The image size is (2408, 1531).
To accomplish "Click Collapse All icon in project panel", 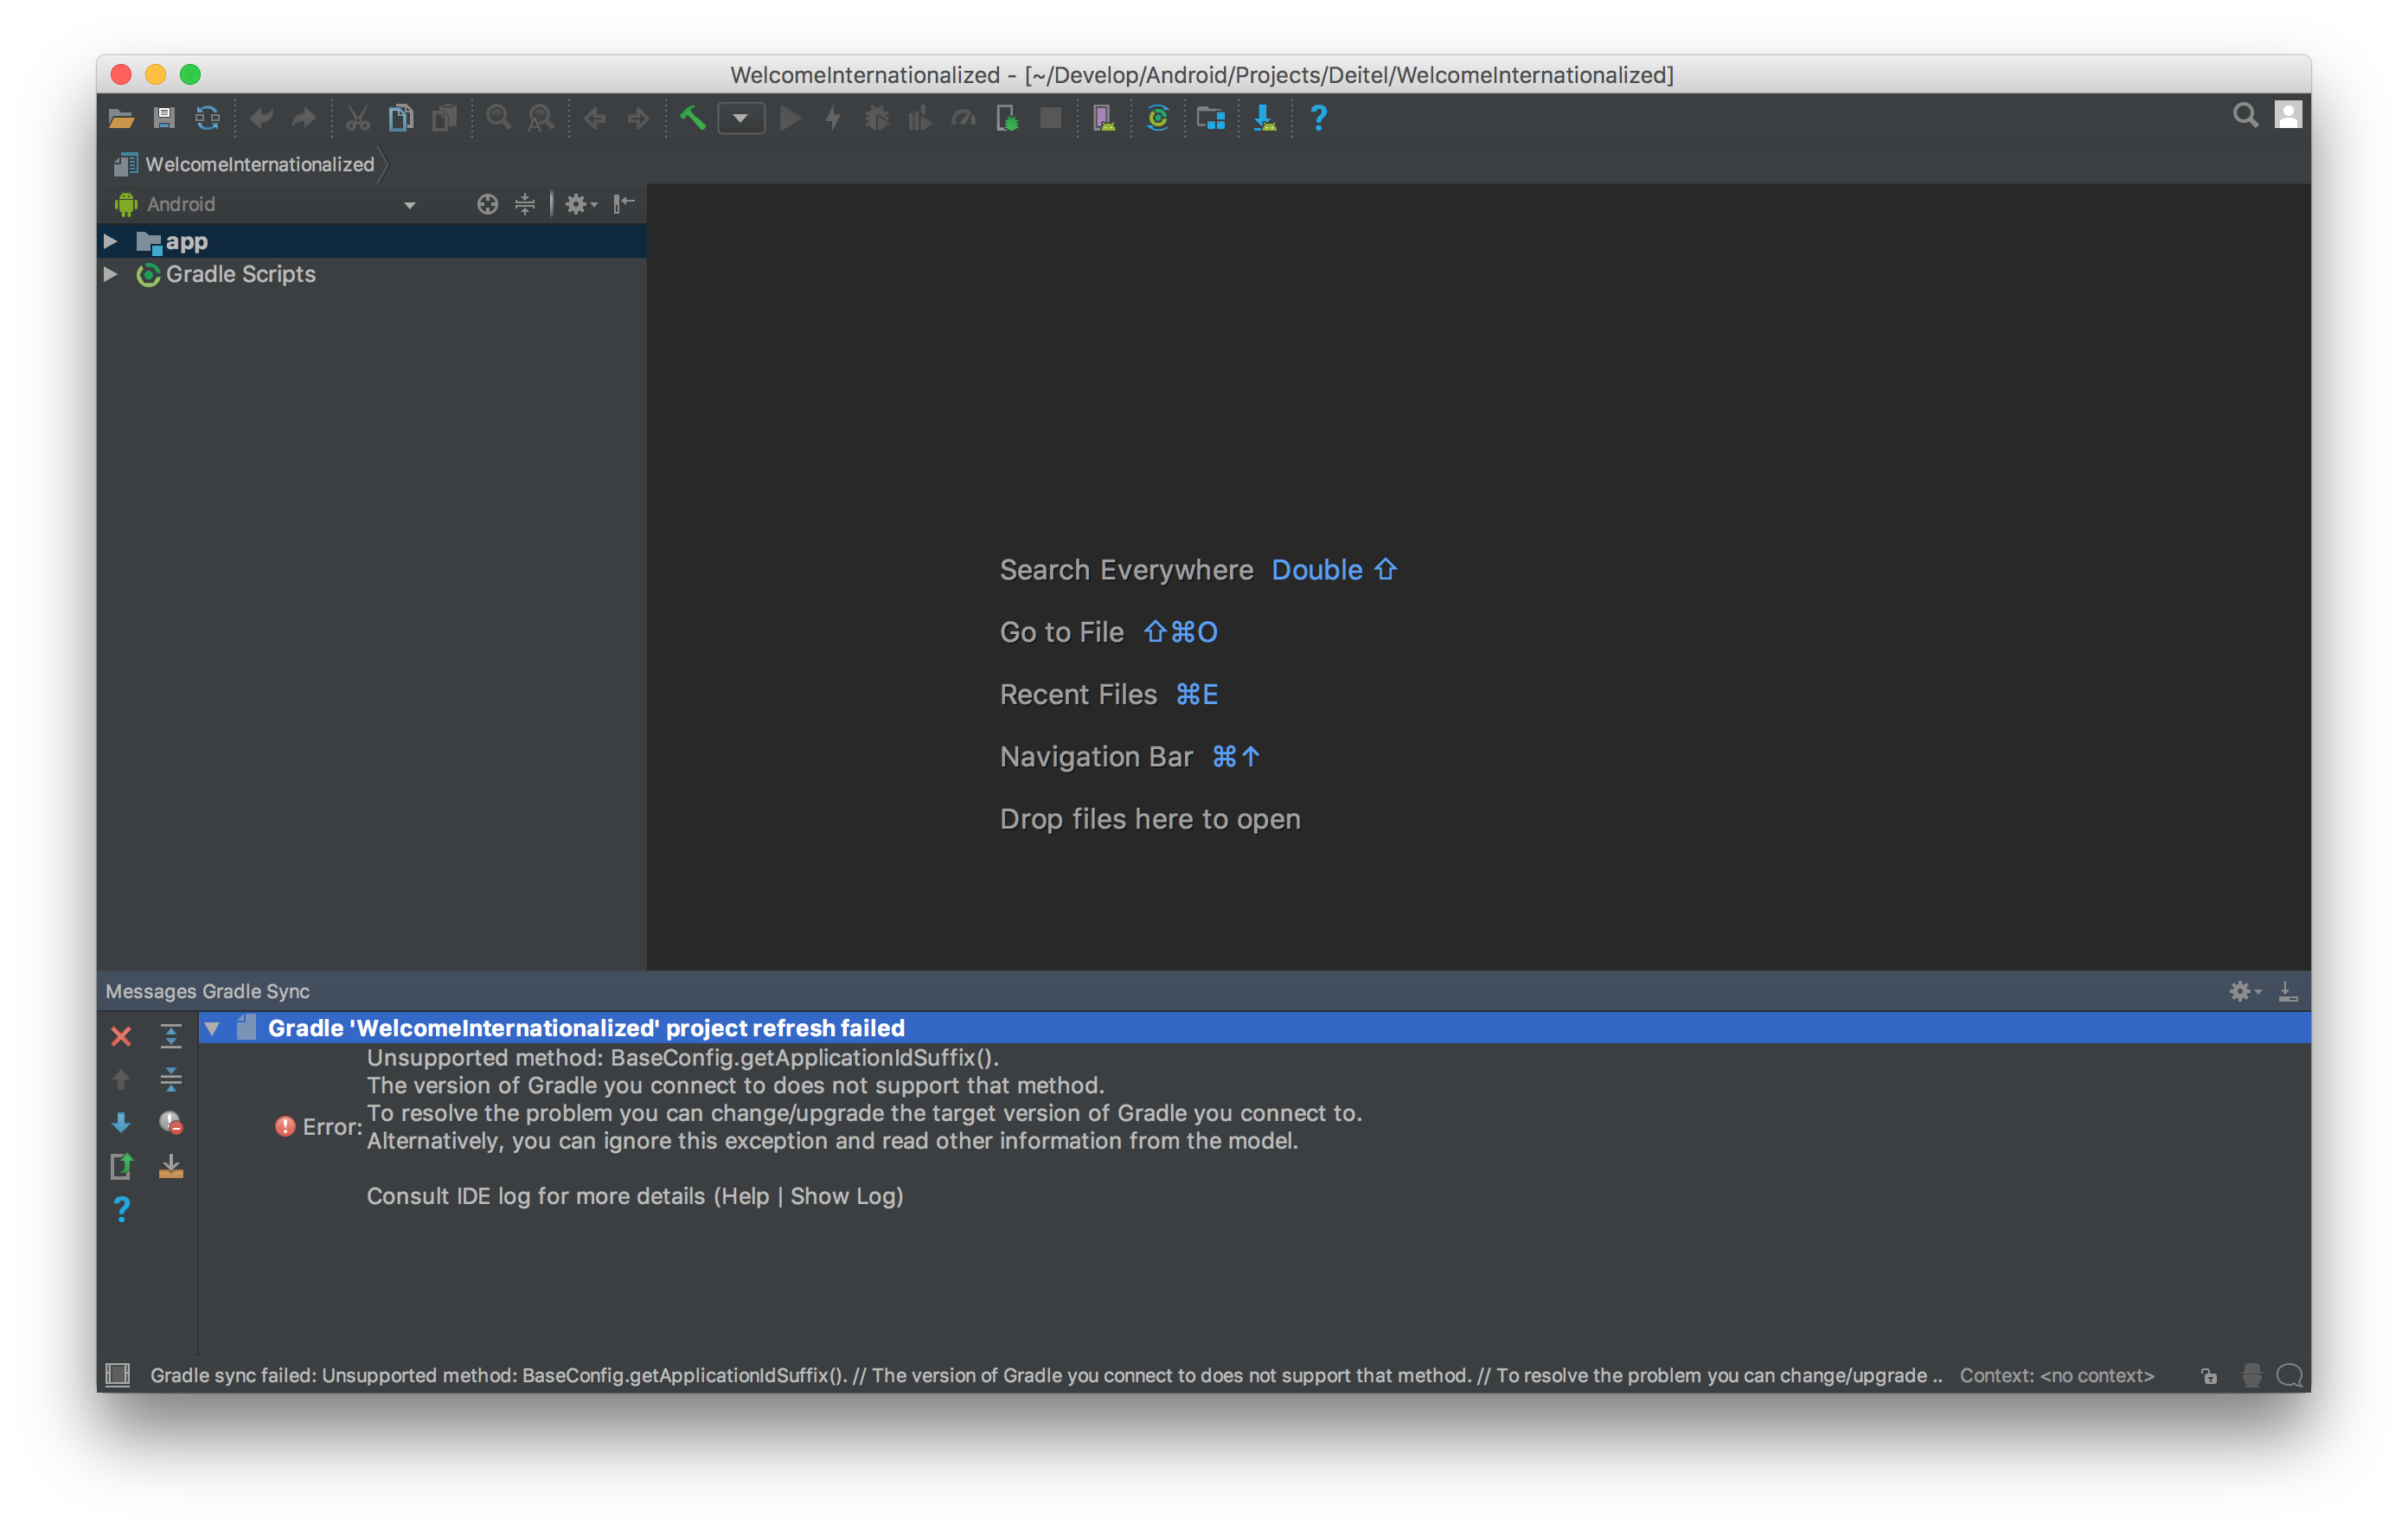I will pos(525,205).
